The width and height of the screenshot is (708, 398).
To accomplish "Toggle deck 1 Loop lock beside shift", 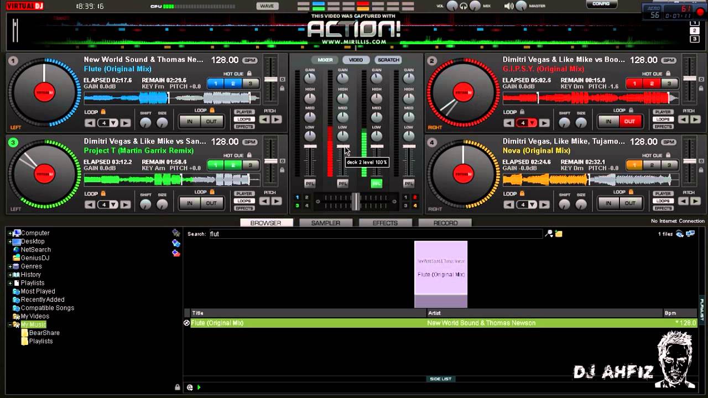I will coord(103,112).
